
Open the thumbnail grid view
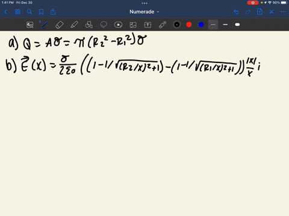17,12
